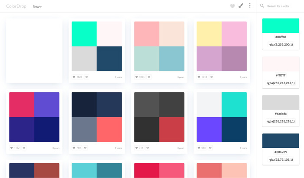Pick the pale yellow square in lilac palette
Image resolution: width=304 pixels, height=178 pixels.
pos(209,34)
